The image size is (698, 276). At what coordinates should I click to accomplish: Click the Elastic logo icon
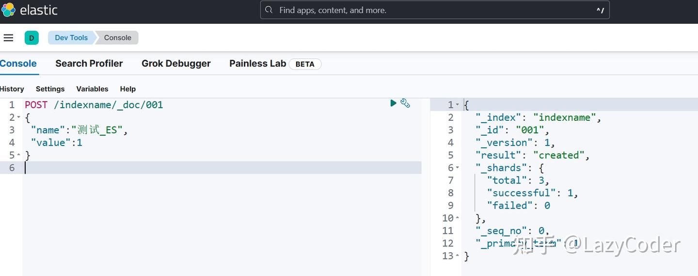[x=8, y=10]
